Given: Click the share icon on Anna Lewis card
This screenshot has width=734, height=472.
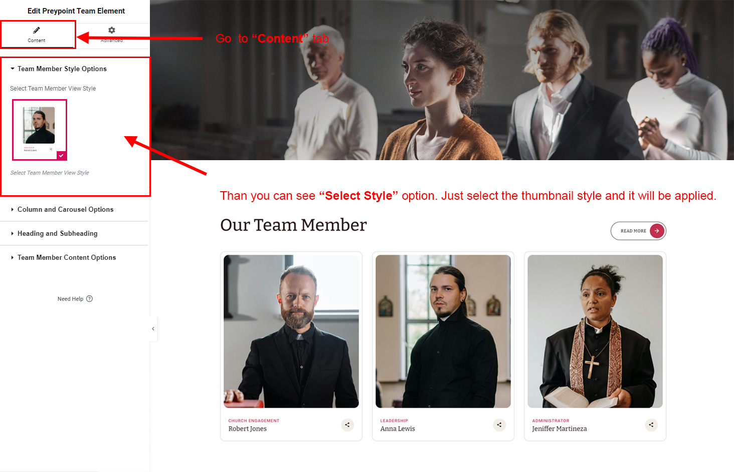Looking at the screenshot, I should 499,425.
